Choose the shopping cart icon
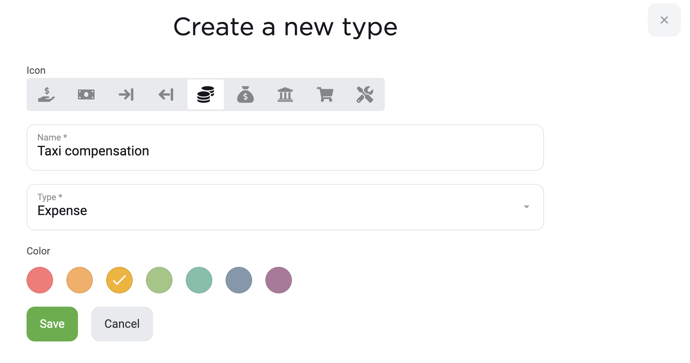690x363 pixels. point(325,94)
